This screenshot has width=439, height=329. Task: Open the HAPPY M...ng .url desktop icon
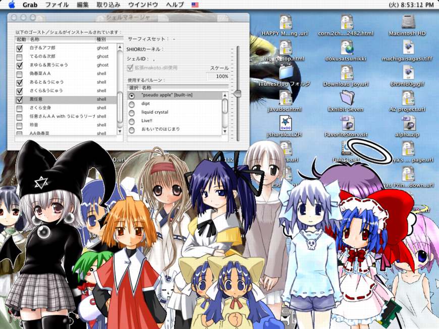[x=285, y=22]
